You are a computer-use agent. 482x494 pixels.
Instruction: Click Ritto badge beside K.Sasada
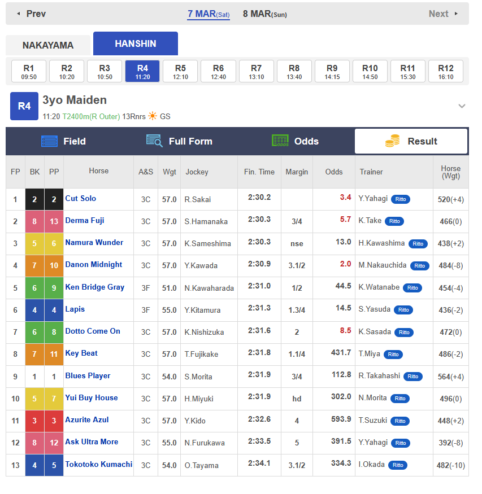click(x=404, y=333)
